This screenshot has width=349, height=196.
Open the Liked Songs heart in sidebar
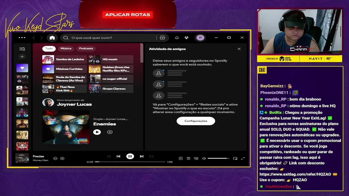coord(22,68)
